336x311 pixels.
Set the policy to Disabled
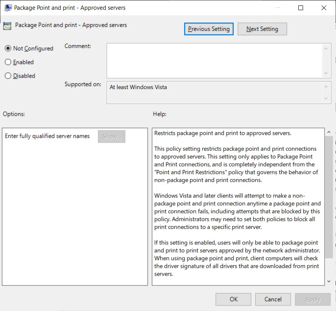click(8, 76)
